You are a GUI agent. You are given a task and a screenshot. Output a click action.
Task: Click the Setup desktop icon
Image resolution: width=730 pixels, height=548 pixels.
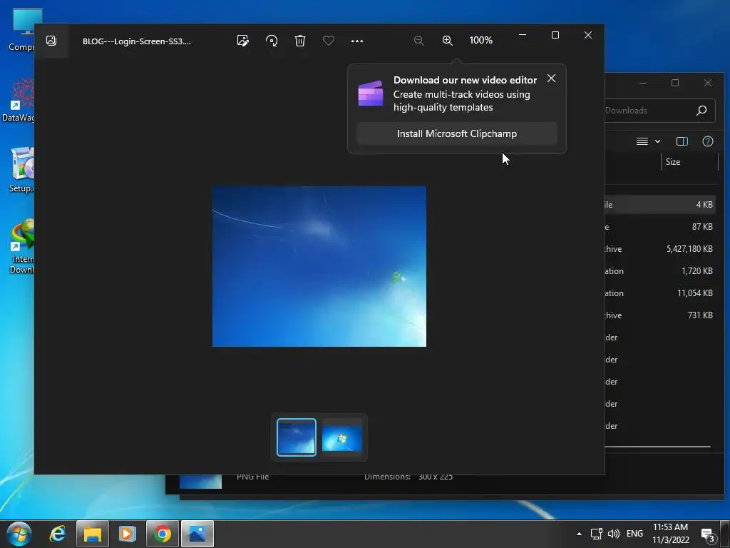click(x=21, y=170)
